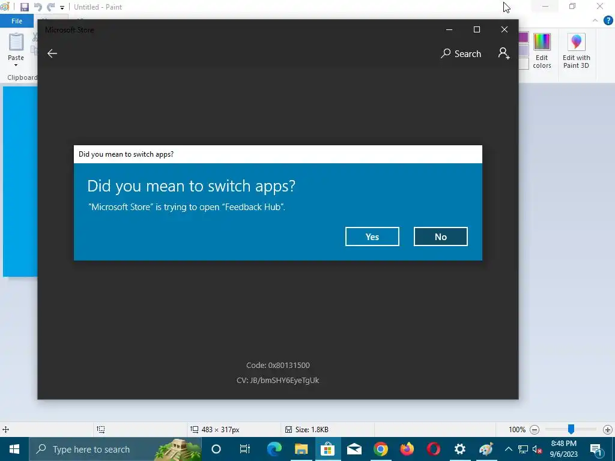615x461 pixels.
Task: Click Microsoft Store taskbar icon
Action: pos(327,449)
